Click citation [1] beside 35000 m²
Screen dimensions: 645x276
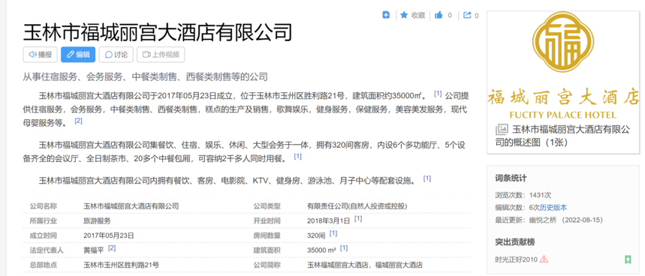tap(344, 248)
